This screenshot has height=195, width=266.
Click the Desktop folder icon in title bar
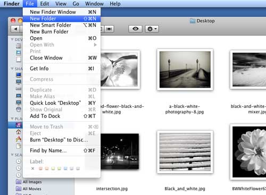[193, 21]
